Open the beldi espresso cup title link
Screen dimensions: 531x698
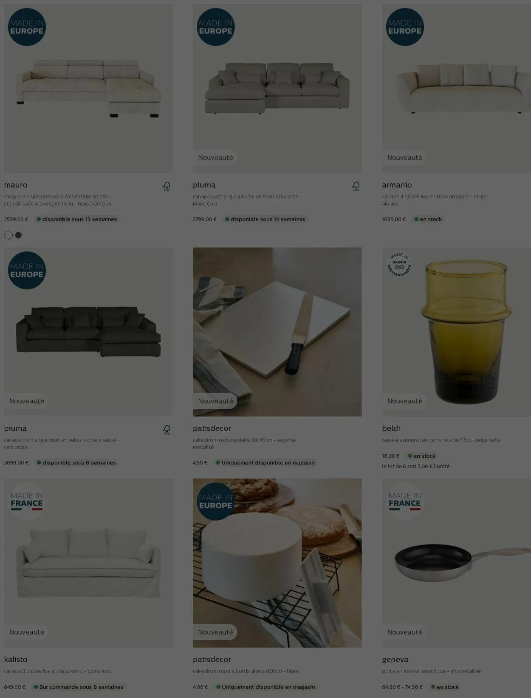click(x=391, y=428)
